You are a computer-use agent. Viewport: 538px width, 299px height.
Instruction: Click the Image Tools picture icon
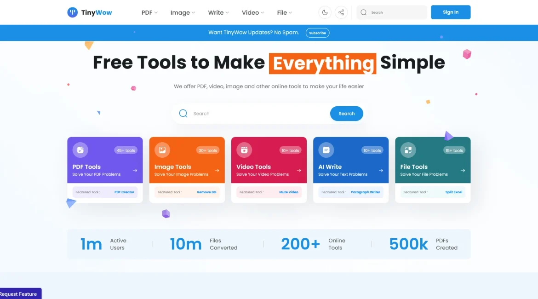click(x=162, y=150)
